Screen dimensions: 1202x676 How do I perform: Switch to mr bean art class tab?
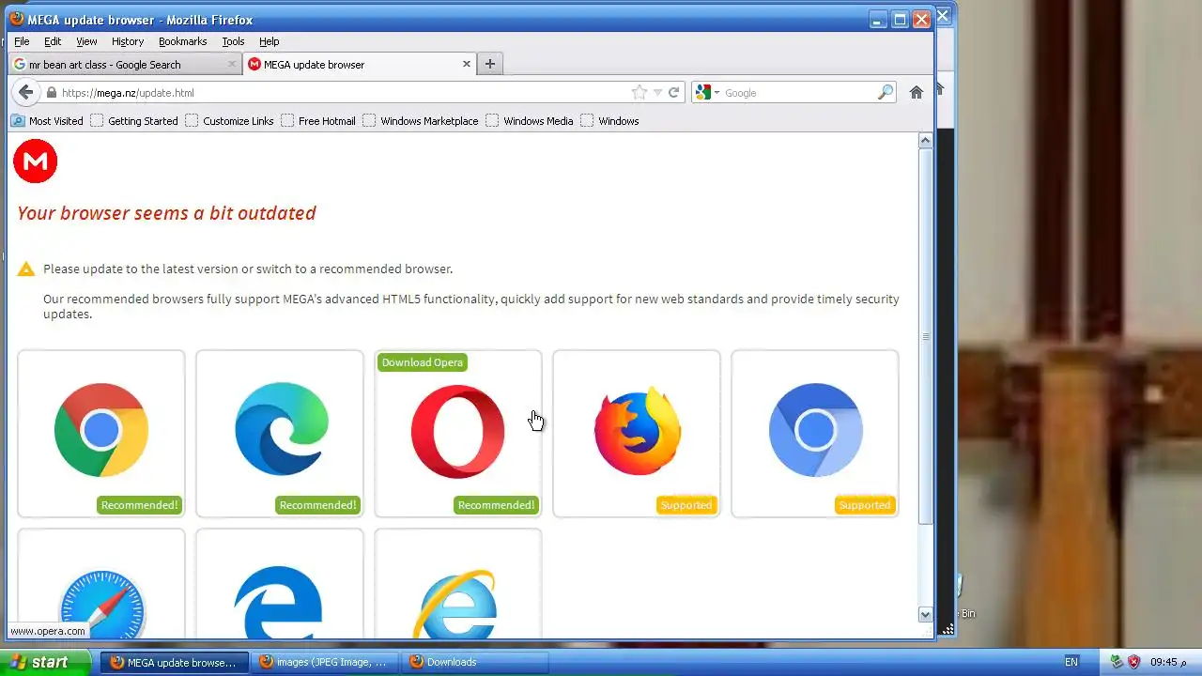tap(125, 65)
